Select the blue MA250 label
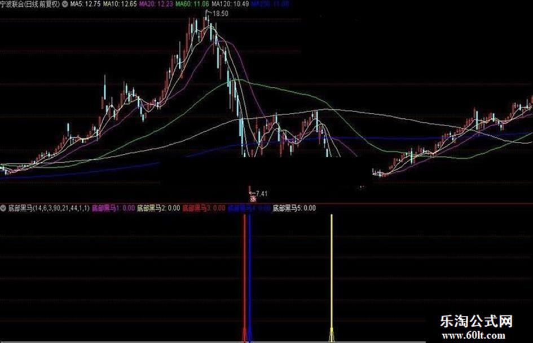This screenshot has width=533, height=343. [x=270, y=4]
